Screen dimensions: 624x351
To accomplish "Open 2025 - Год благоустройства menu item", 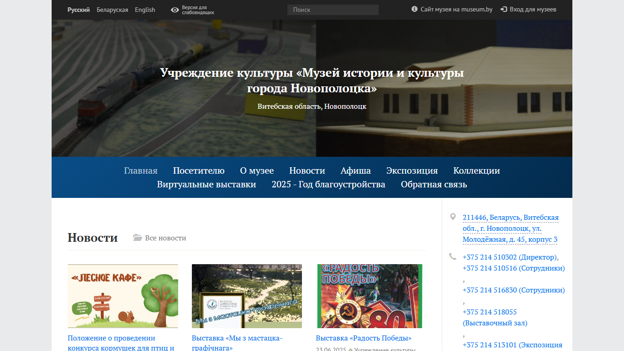I will click(x=328, y=185).
